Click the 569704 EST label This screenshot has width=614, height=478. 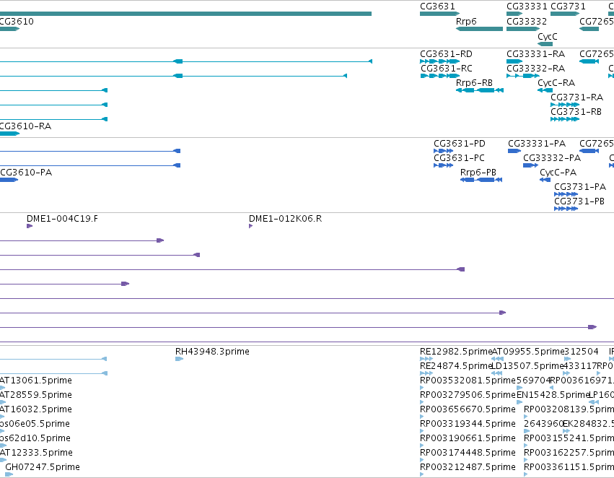click(533, 381)
